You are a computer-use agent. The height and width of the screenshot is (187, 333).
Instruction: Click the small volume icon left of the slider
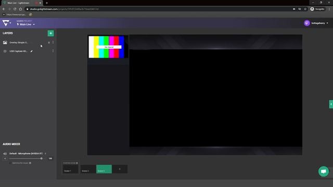(x=5, y=158)
